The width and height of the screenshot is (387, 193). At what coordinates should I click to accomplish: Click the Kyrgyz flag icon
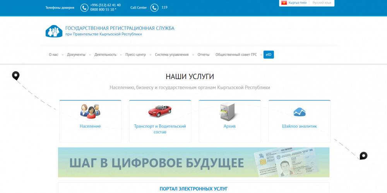coord(284,3)
